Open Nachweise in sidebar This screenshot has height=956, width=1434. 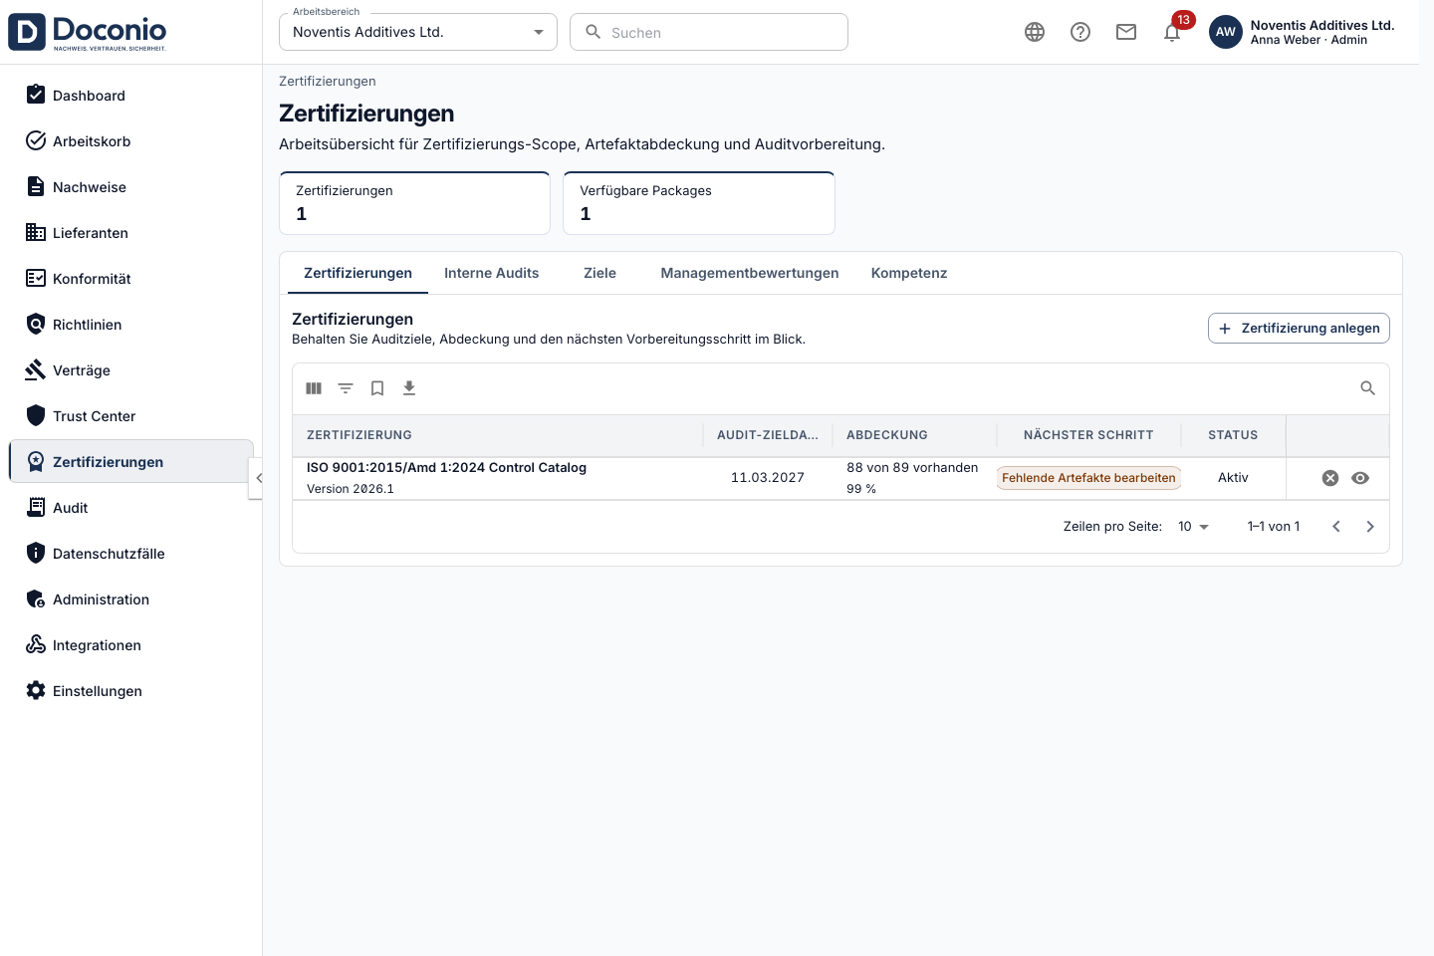130,187
